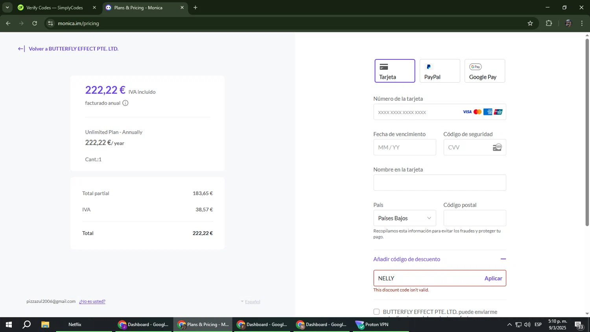
Task: Open network status tray icon
Action: click(518, 325)
